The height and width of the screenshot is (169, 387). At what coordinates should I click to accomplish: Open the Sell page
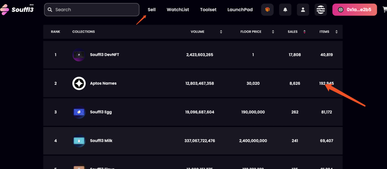coord(152,10)
